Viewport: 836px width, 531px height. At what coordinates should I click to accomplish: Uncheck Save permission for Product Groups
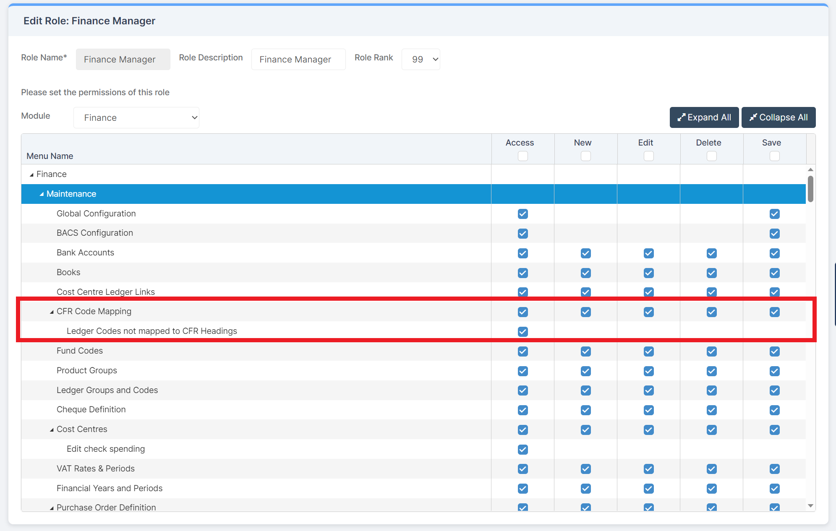pos(774,371)
